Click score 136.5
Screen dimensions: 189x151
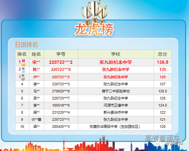click(x=163, y=62)
